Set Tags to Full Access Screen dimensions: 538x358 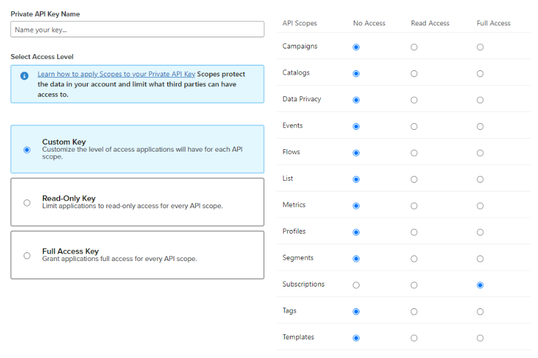coord(480,311)
